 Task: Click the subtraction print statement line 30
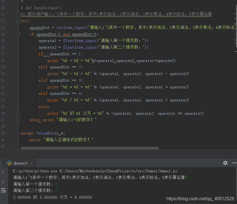(118, 74)
